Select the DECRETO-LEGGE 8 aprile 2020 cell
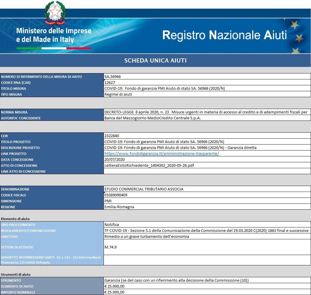The width and height of the screenshot is (311, 295). 207,112
